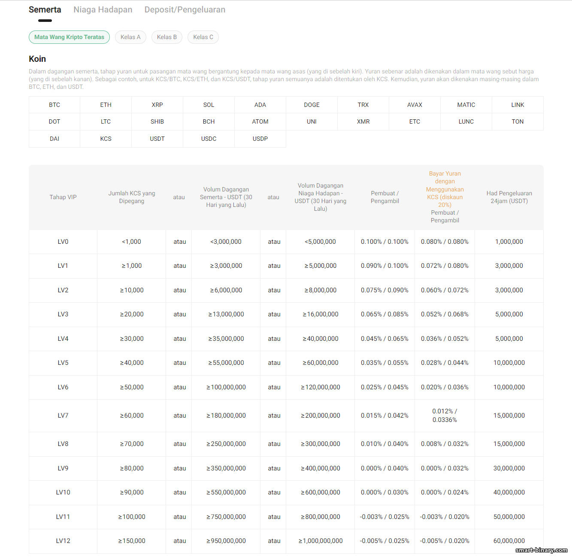Click the Tahap VIP column header
Screen dimensions: 572x558
click(63, 197)
